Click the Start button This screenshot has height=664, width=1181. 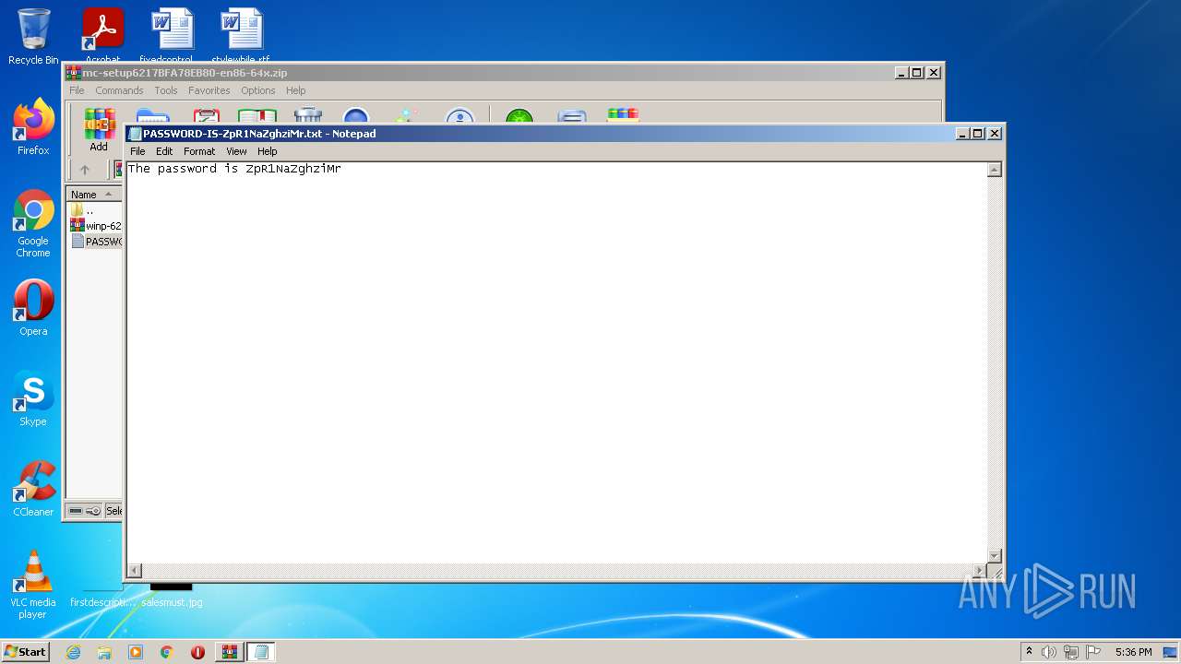pyautogui.click(x=25, y=652)
